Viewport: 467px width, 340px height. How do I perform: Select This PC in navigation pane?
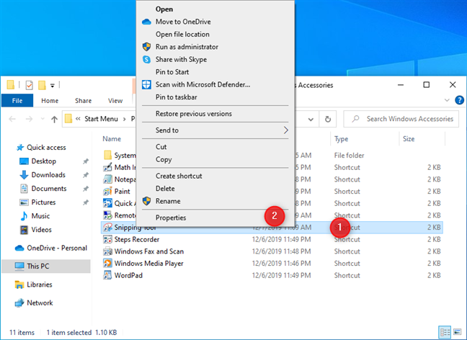(x=46, y=266)
